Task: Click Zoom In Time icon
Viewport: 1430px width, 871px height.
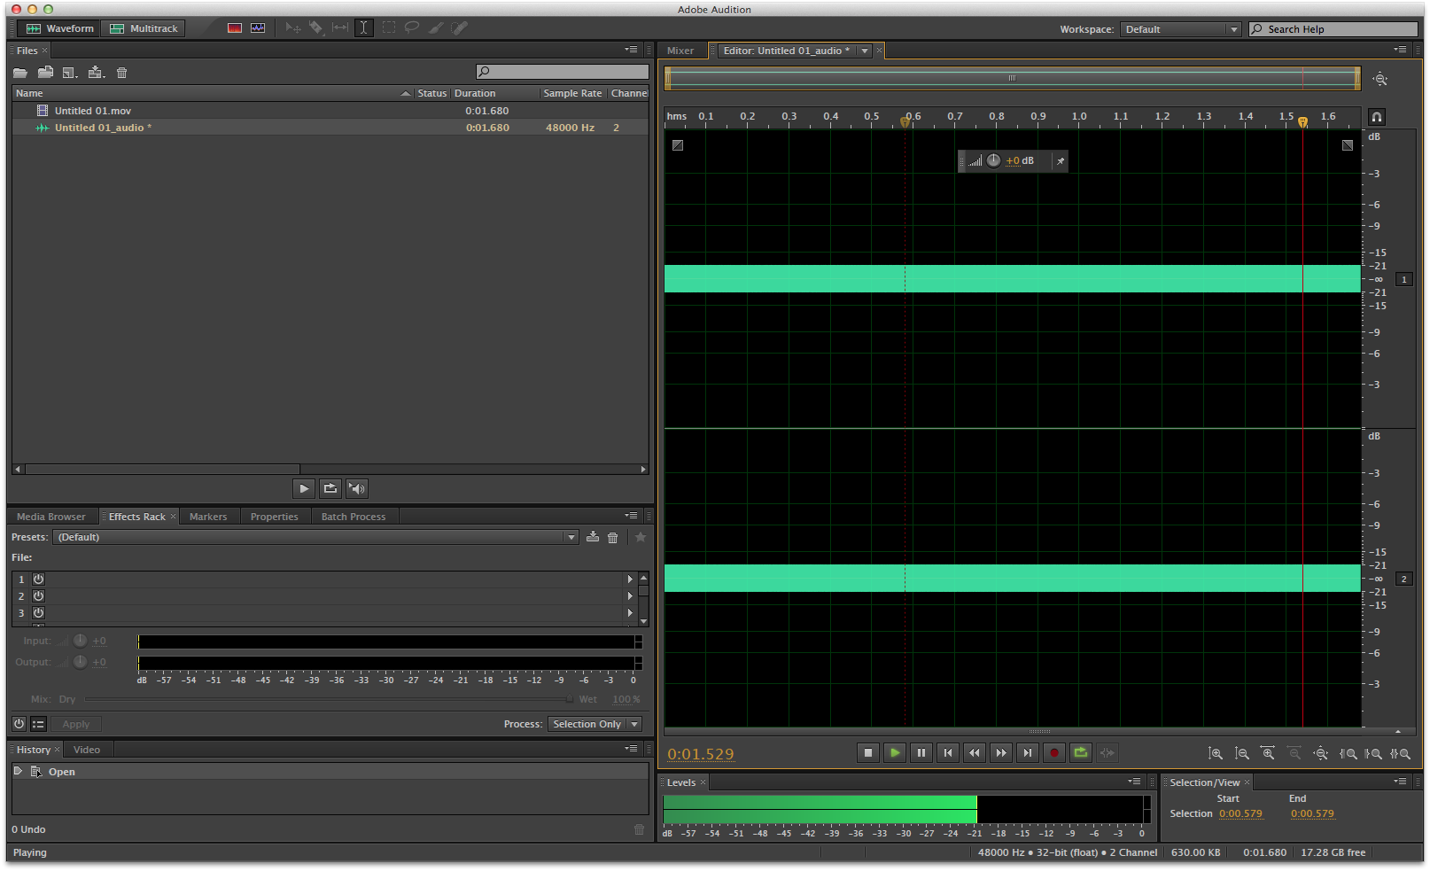Action: [x=1268, y=753]
